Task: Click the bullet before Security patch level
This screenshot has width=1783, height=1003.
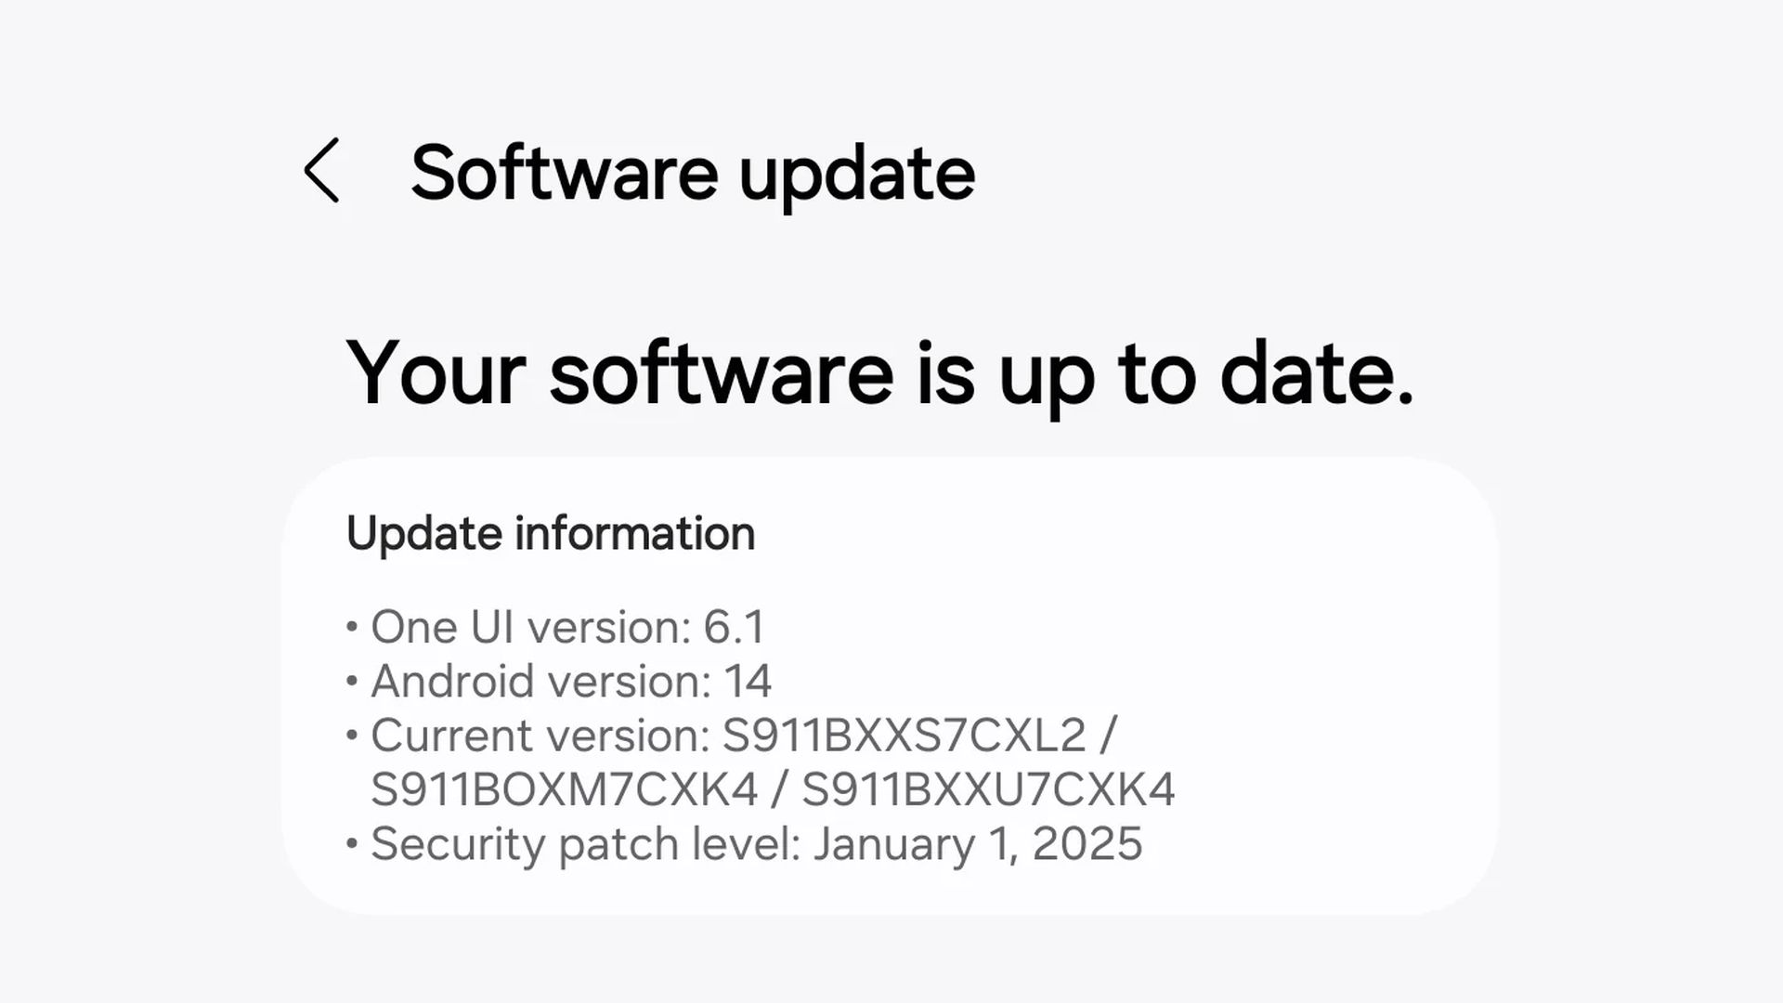Action: coord(351,845)
